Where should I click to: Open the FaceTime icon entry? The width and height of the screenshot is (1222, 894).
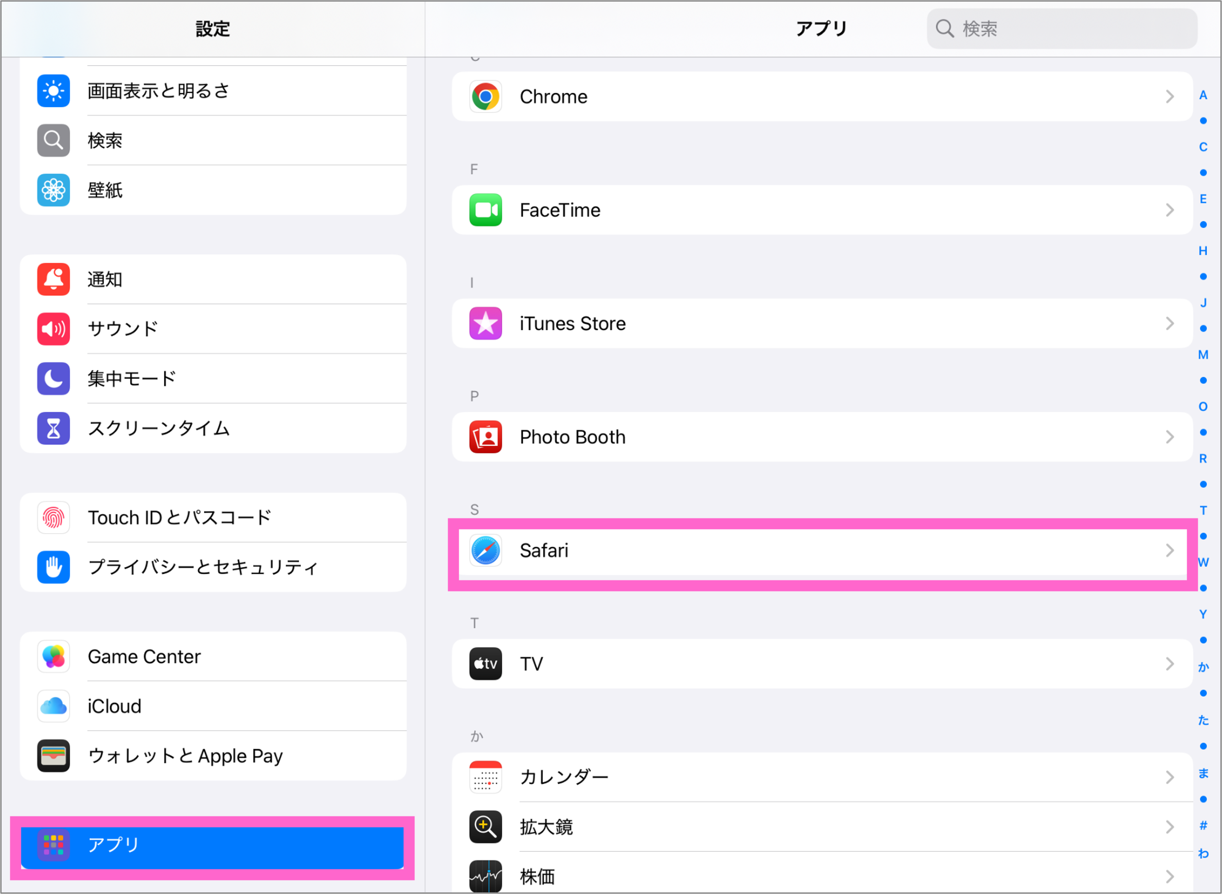click(485, 210)
